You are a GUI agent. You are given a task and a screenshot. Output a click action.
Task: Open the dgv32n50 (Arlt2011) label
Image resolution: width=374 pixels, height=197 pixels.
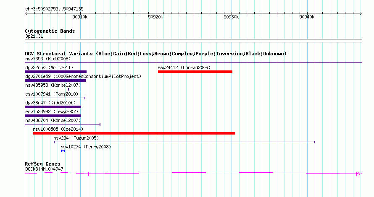(x=49, y=67)
